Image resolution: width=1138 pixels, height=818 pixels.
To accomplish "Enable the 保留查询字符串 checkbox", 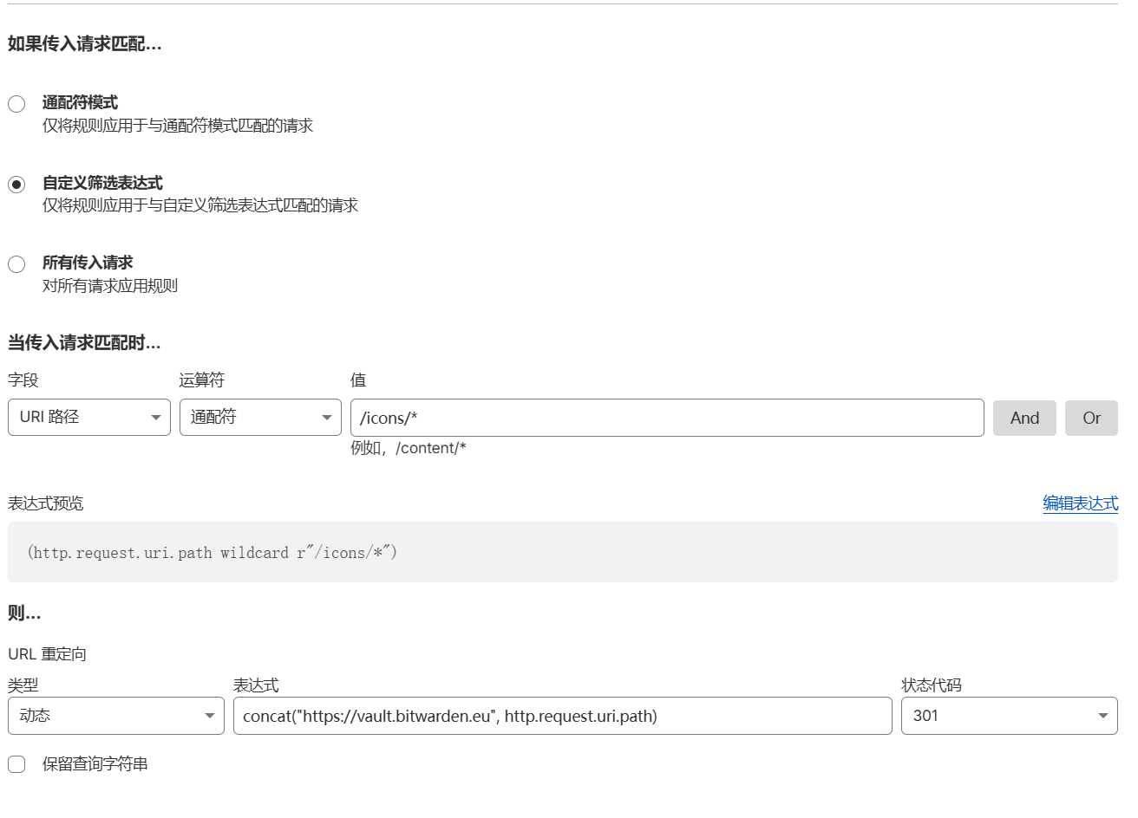I will point(16,764).
